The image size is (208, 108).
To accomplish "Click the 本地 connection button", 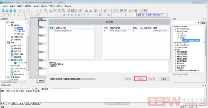I will click(139, 15).
